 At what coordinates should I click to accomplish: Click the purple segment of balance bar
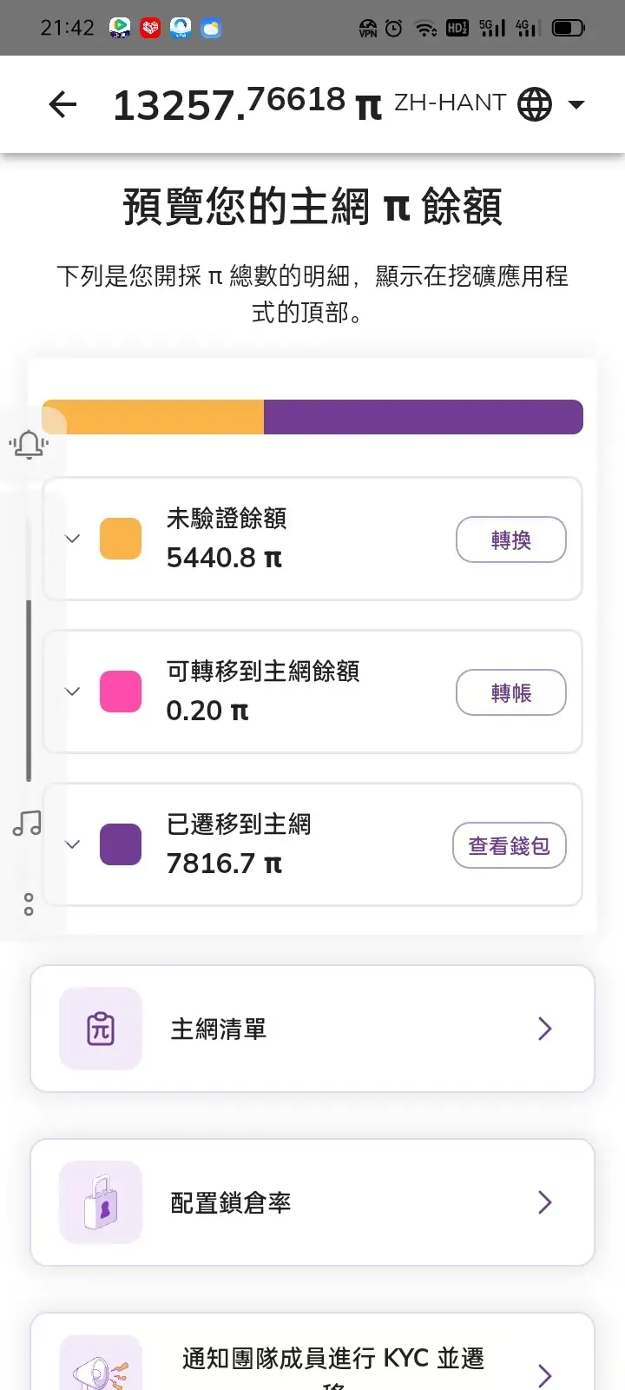pyautogui.click(x=424, y=417)
